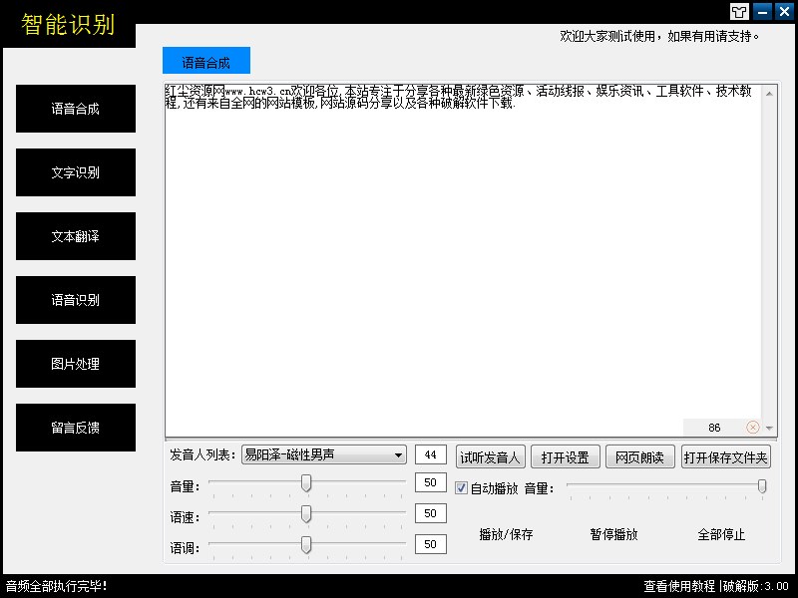Select the blue 语音合成 tab
Viewport: 798px width, 598px height.
click(x=206, y=61)
